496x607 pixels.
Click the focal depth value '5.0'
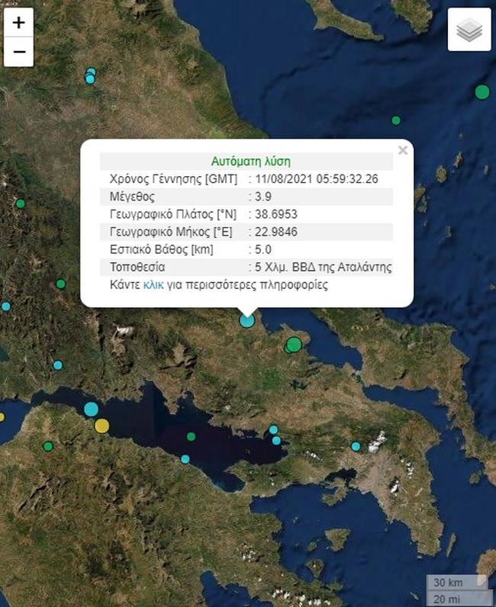point(263,249)
